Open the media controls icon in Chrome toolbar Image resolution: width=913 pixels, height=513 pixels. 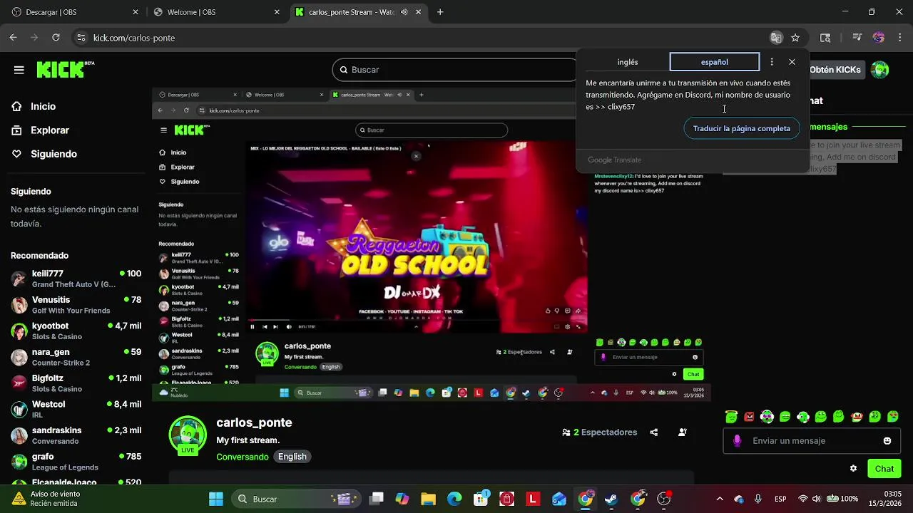[858, 38]
